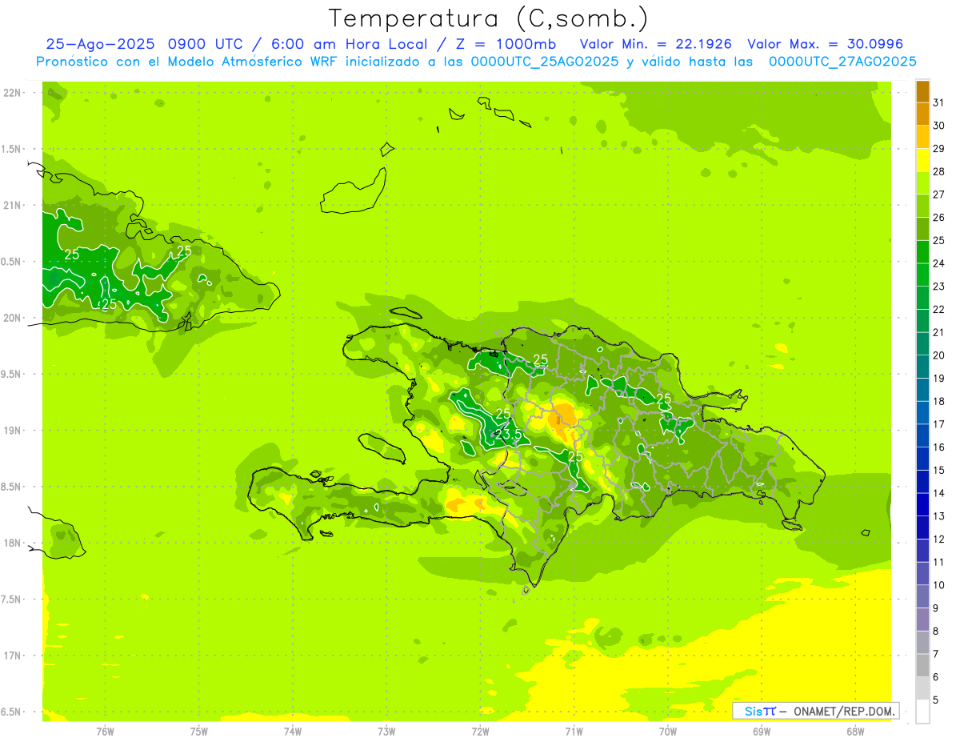Pick the purple swatch between 9 and 10
Image resolution: width=960 pixels, height=742 pixels.
[922, 597]
